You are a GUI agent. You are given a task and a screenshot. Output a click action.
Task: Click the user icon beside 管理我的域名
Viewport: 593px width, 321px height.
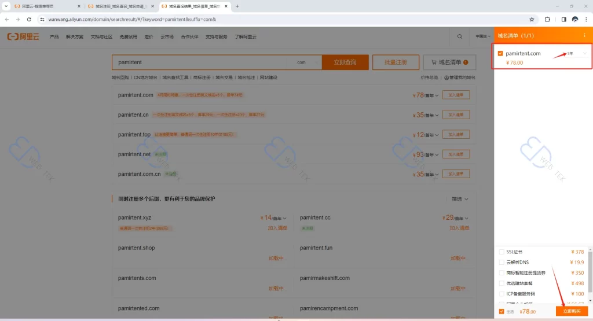[x=446, y=78]
